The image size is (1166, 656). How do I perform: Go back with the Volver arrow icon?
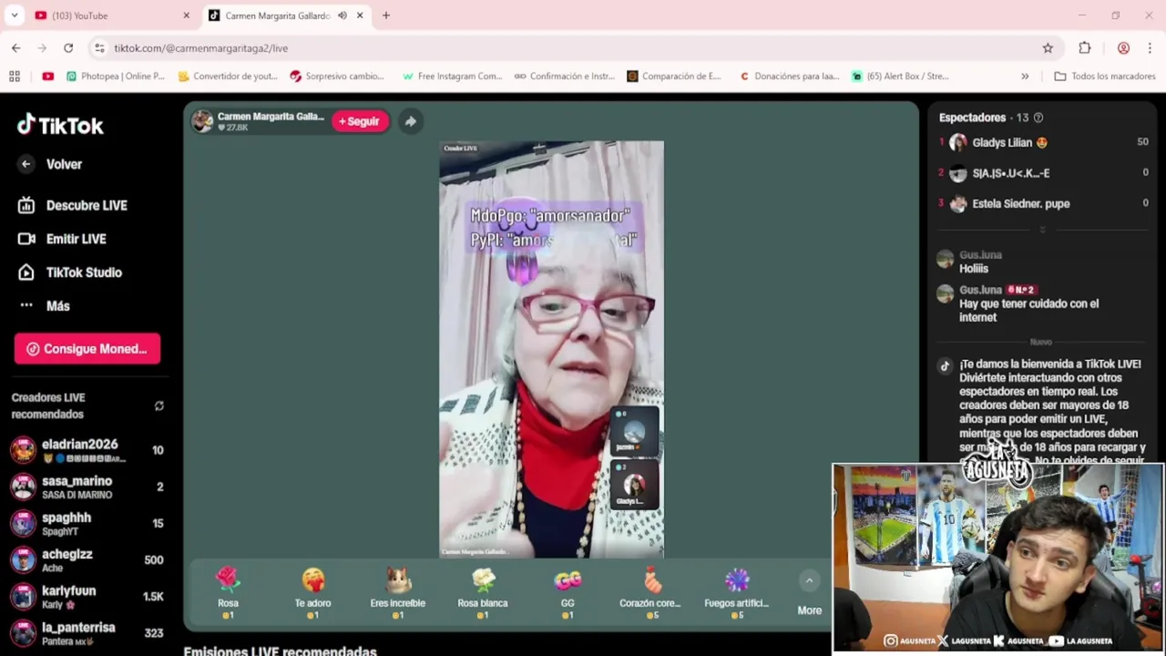click(x=26, y=164)
